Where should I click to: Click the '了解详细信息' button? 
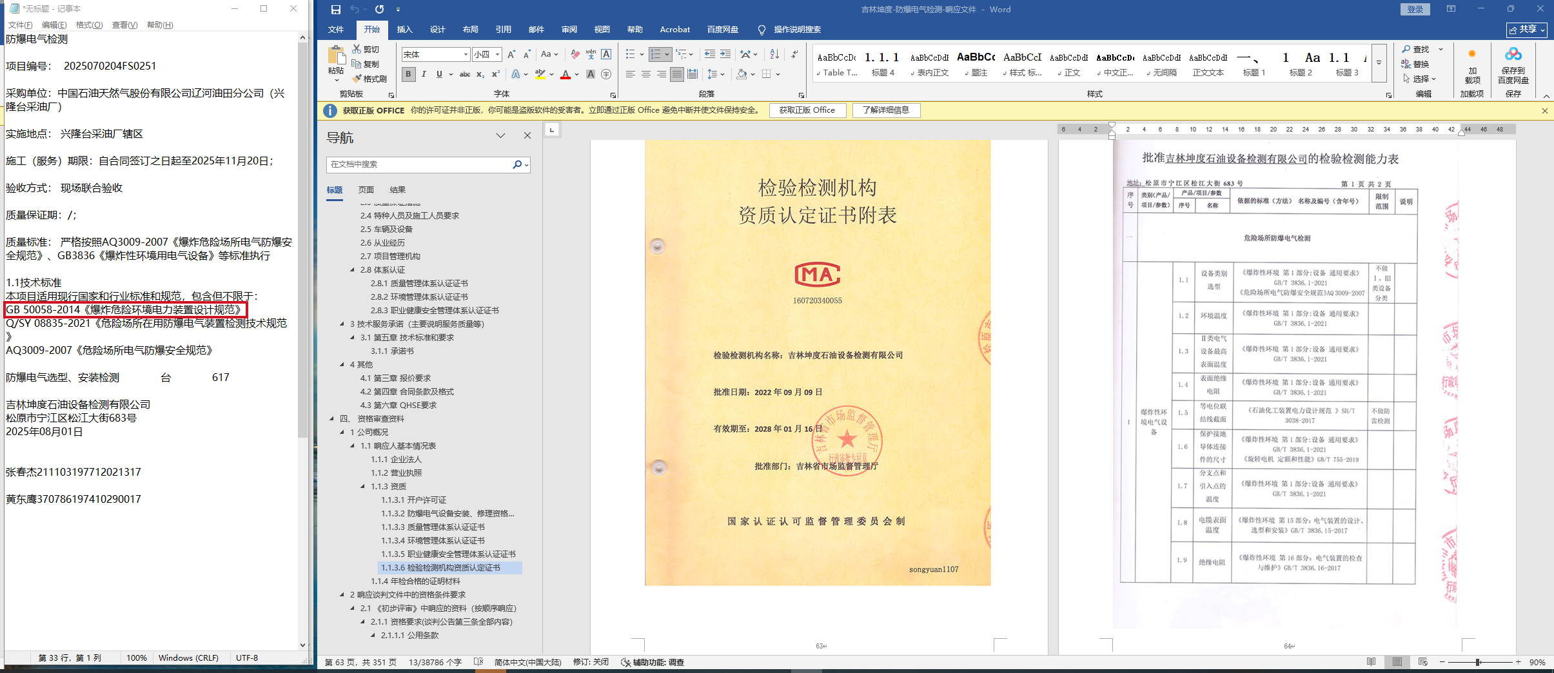[886, 110]
